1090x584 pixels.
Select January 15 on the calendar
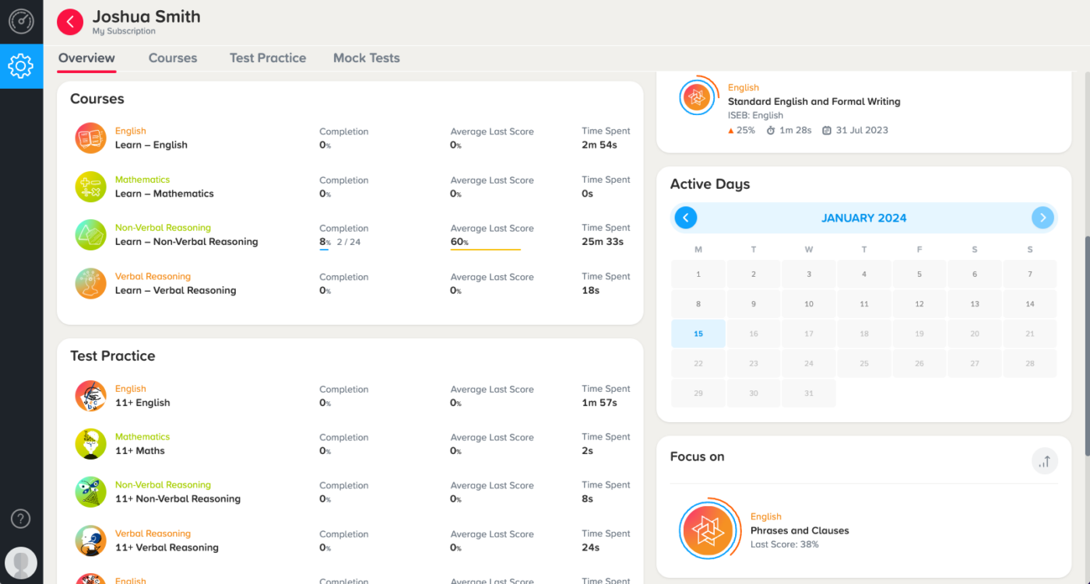(x=698, y=333)
